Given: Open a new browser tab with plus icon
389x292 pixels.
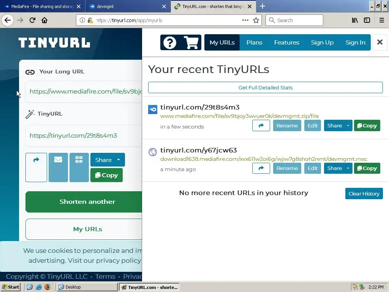Looking at the screenshot, I should pos(262,6).
